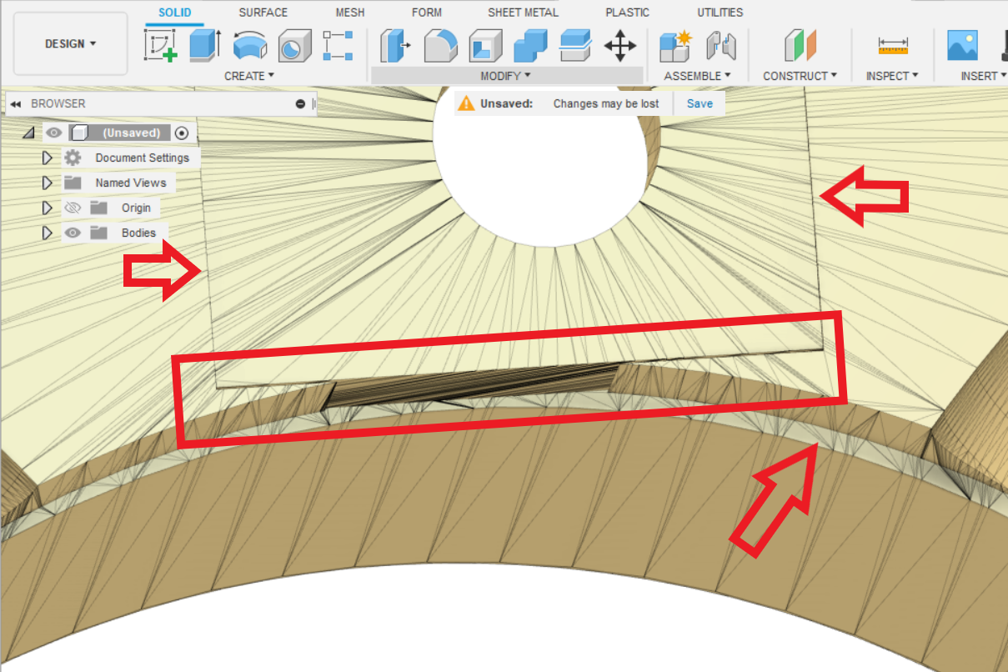Viewport: 1008px width, 672px height.
Task: Click the Save link in the unsaved warning
Action: click(700, 103)
